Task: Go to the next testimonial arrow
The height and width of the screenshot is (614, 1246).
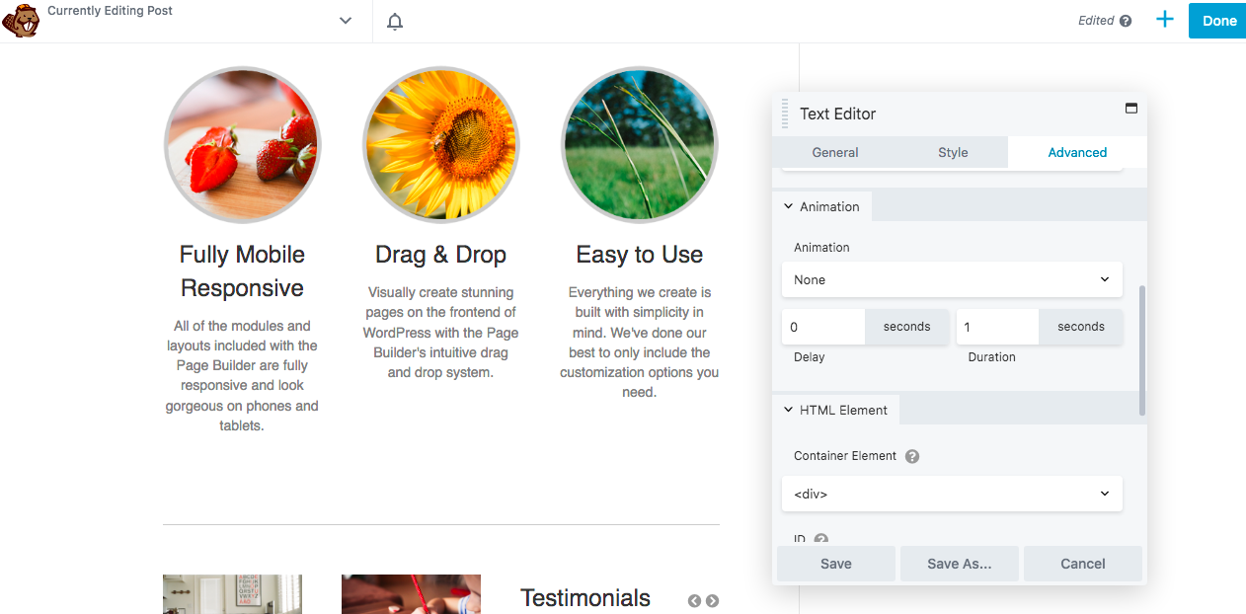Action: tap(712, 600)
